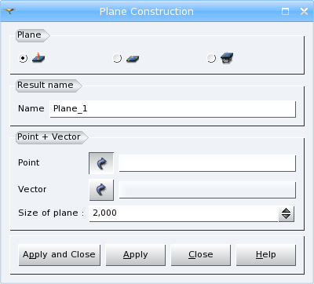
Task: Close the dialog with the title bar X
Action: tap(304, 11)
